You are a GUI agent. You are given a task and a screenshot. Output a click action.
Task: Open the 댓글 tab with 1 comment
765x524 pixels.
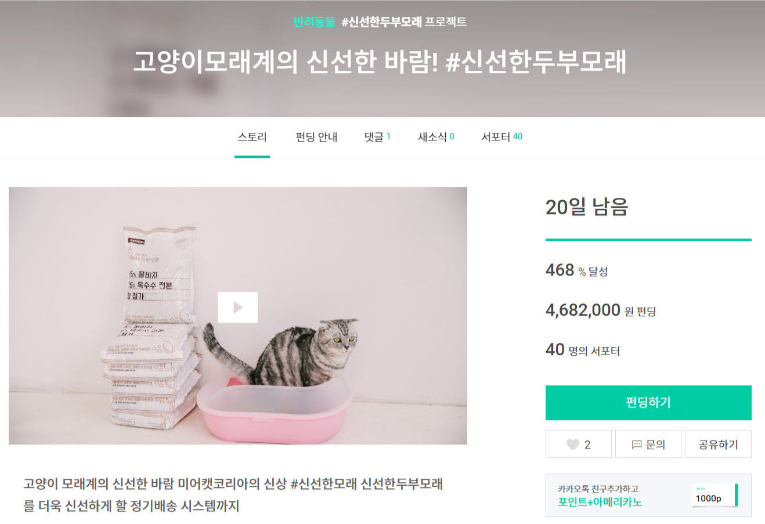click(377, 138)
